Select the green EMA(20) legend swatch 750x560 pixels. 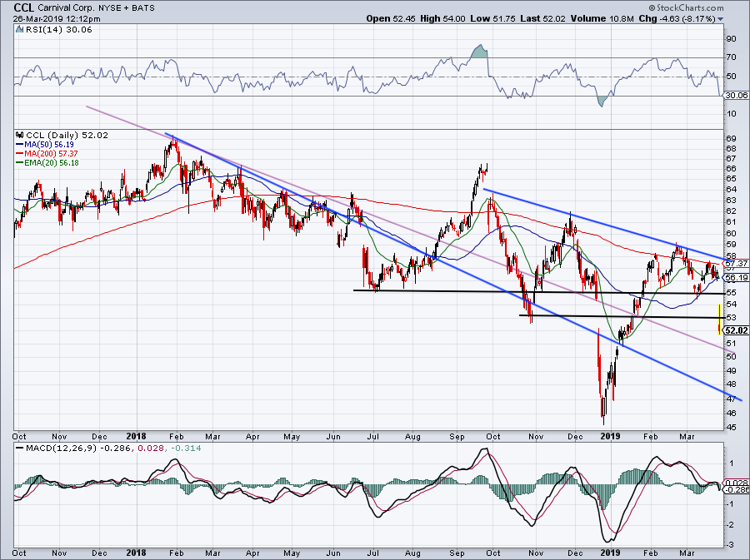[19, 163]
